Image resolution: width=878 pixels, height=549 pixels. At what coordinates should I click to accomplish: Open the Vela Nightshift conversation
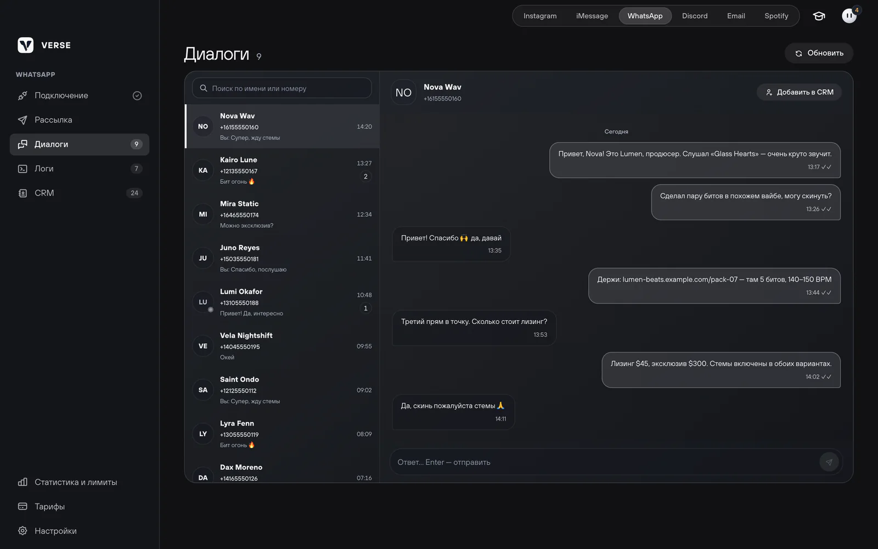tap(282, 346)
